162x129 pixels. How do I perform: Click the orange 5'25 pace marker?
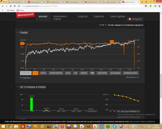pos(22,44)
